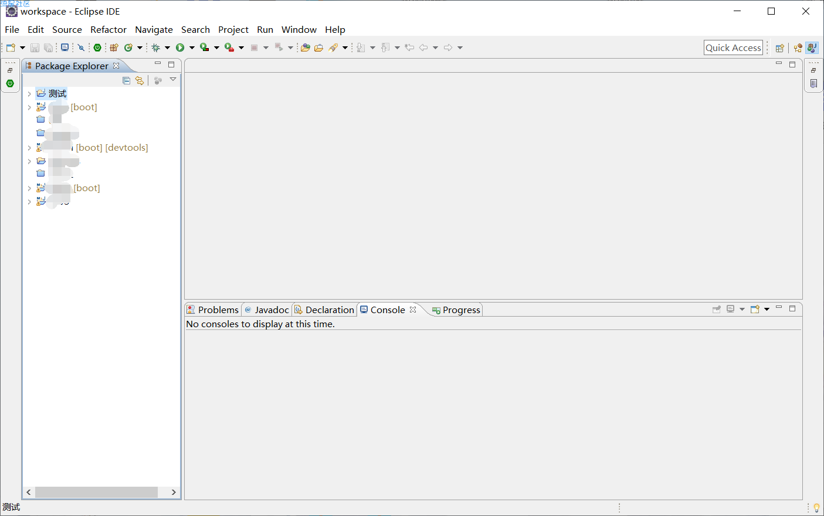
Task: Open Boot Dashboard from main toolbar
Action: [97, 47]
